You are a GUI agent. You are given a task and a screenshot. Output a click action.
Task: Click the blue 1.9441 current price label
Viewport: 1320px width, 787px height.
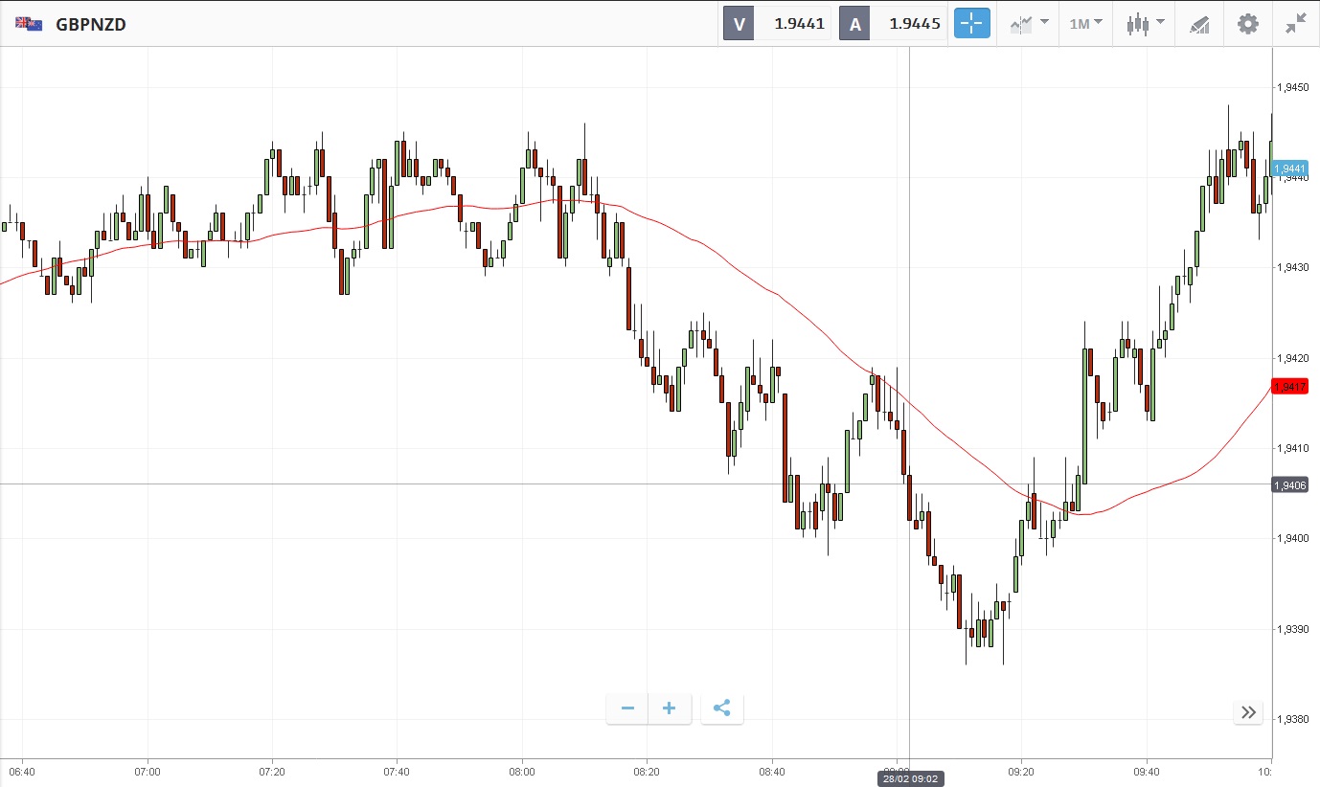[1290, 169]
